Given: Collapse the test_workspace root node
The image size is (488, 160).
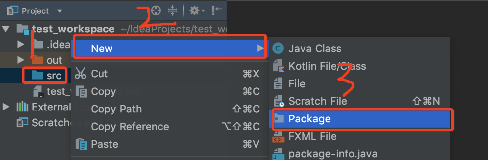Looking at the screenshot, I should point(6,29).
